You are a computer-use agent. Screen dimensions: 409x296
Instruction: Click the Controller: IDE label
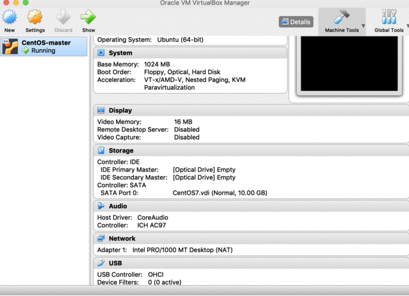(119, 162)
